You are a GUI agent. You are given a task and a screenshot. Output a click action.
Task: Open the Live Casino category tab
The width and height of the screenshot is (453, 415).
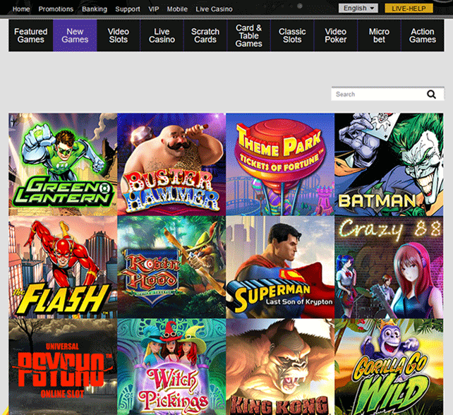click(x=162, y=35)
